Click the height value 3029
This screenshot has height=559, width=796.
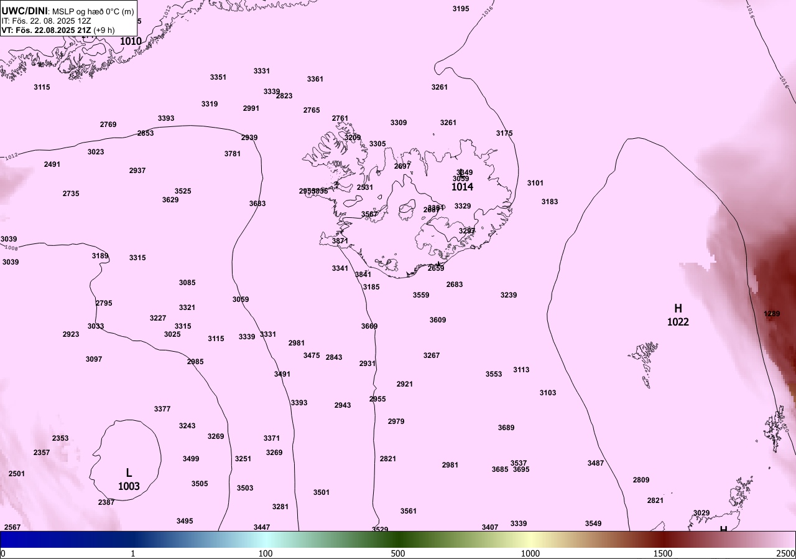point(701,513)
